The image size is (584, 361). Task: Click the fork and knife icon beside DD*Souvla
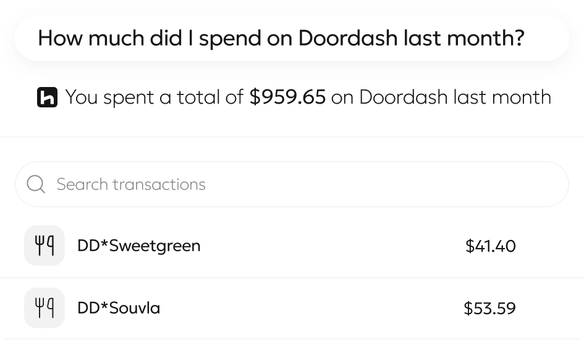[44, 307]
